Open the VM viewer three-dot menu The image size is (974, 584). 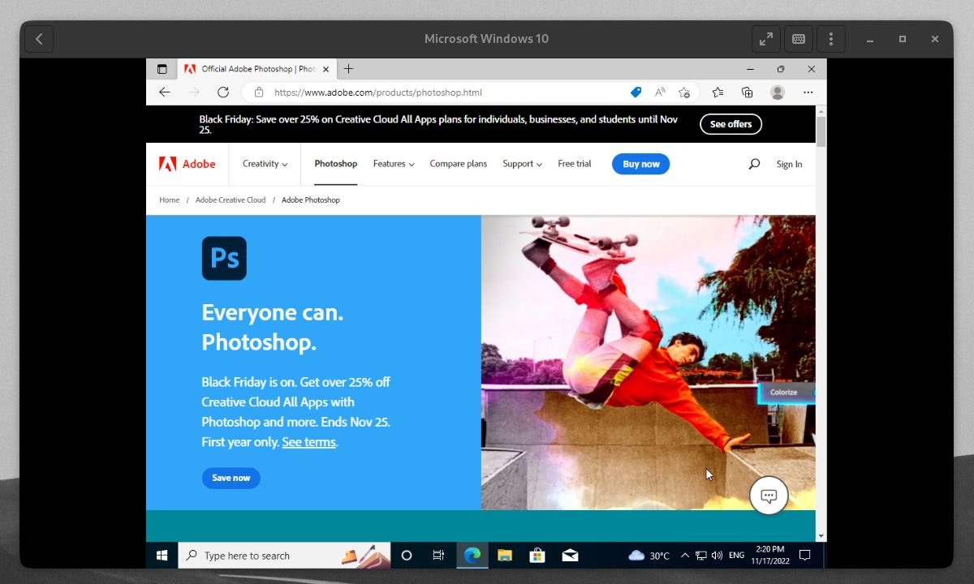pos(830,39)
